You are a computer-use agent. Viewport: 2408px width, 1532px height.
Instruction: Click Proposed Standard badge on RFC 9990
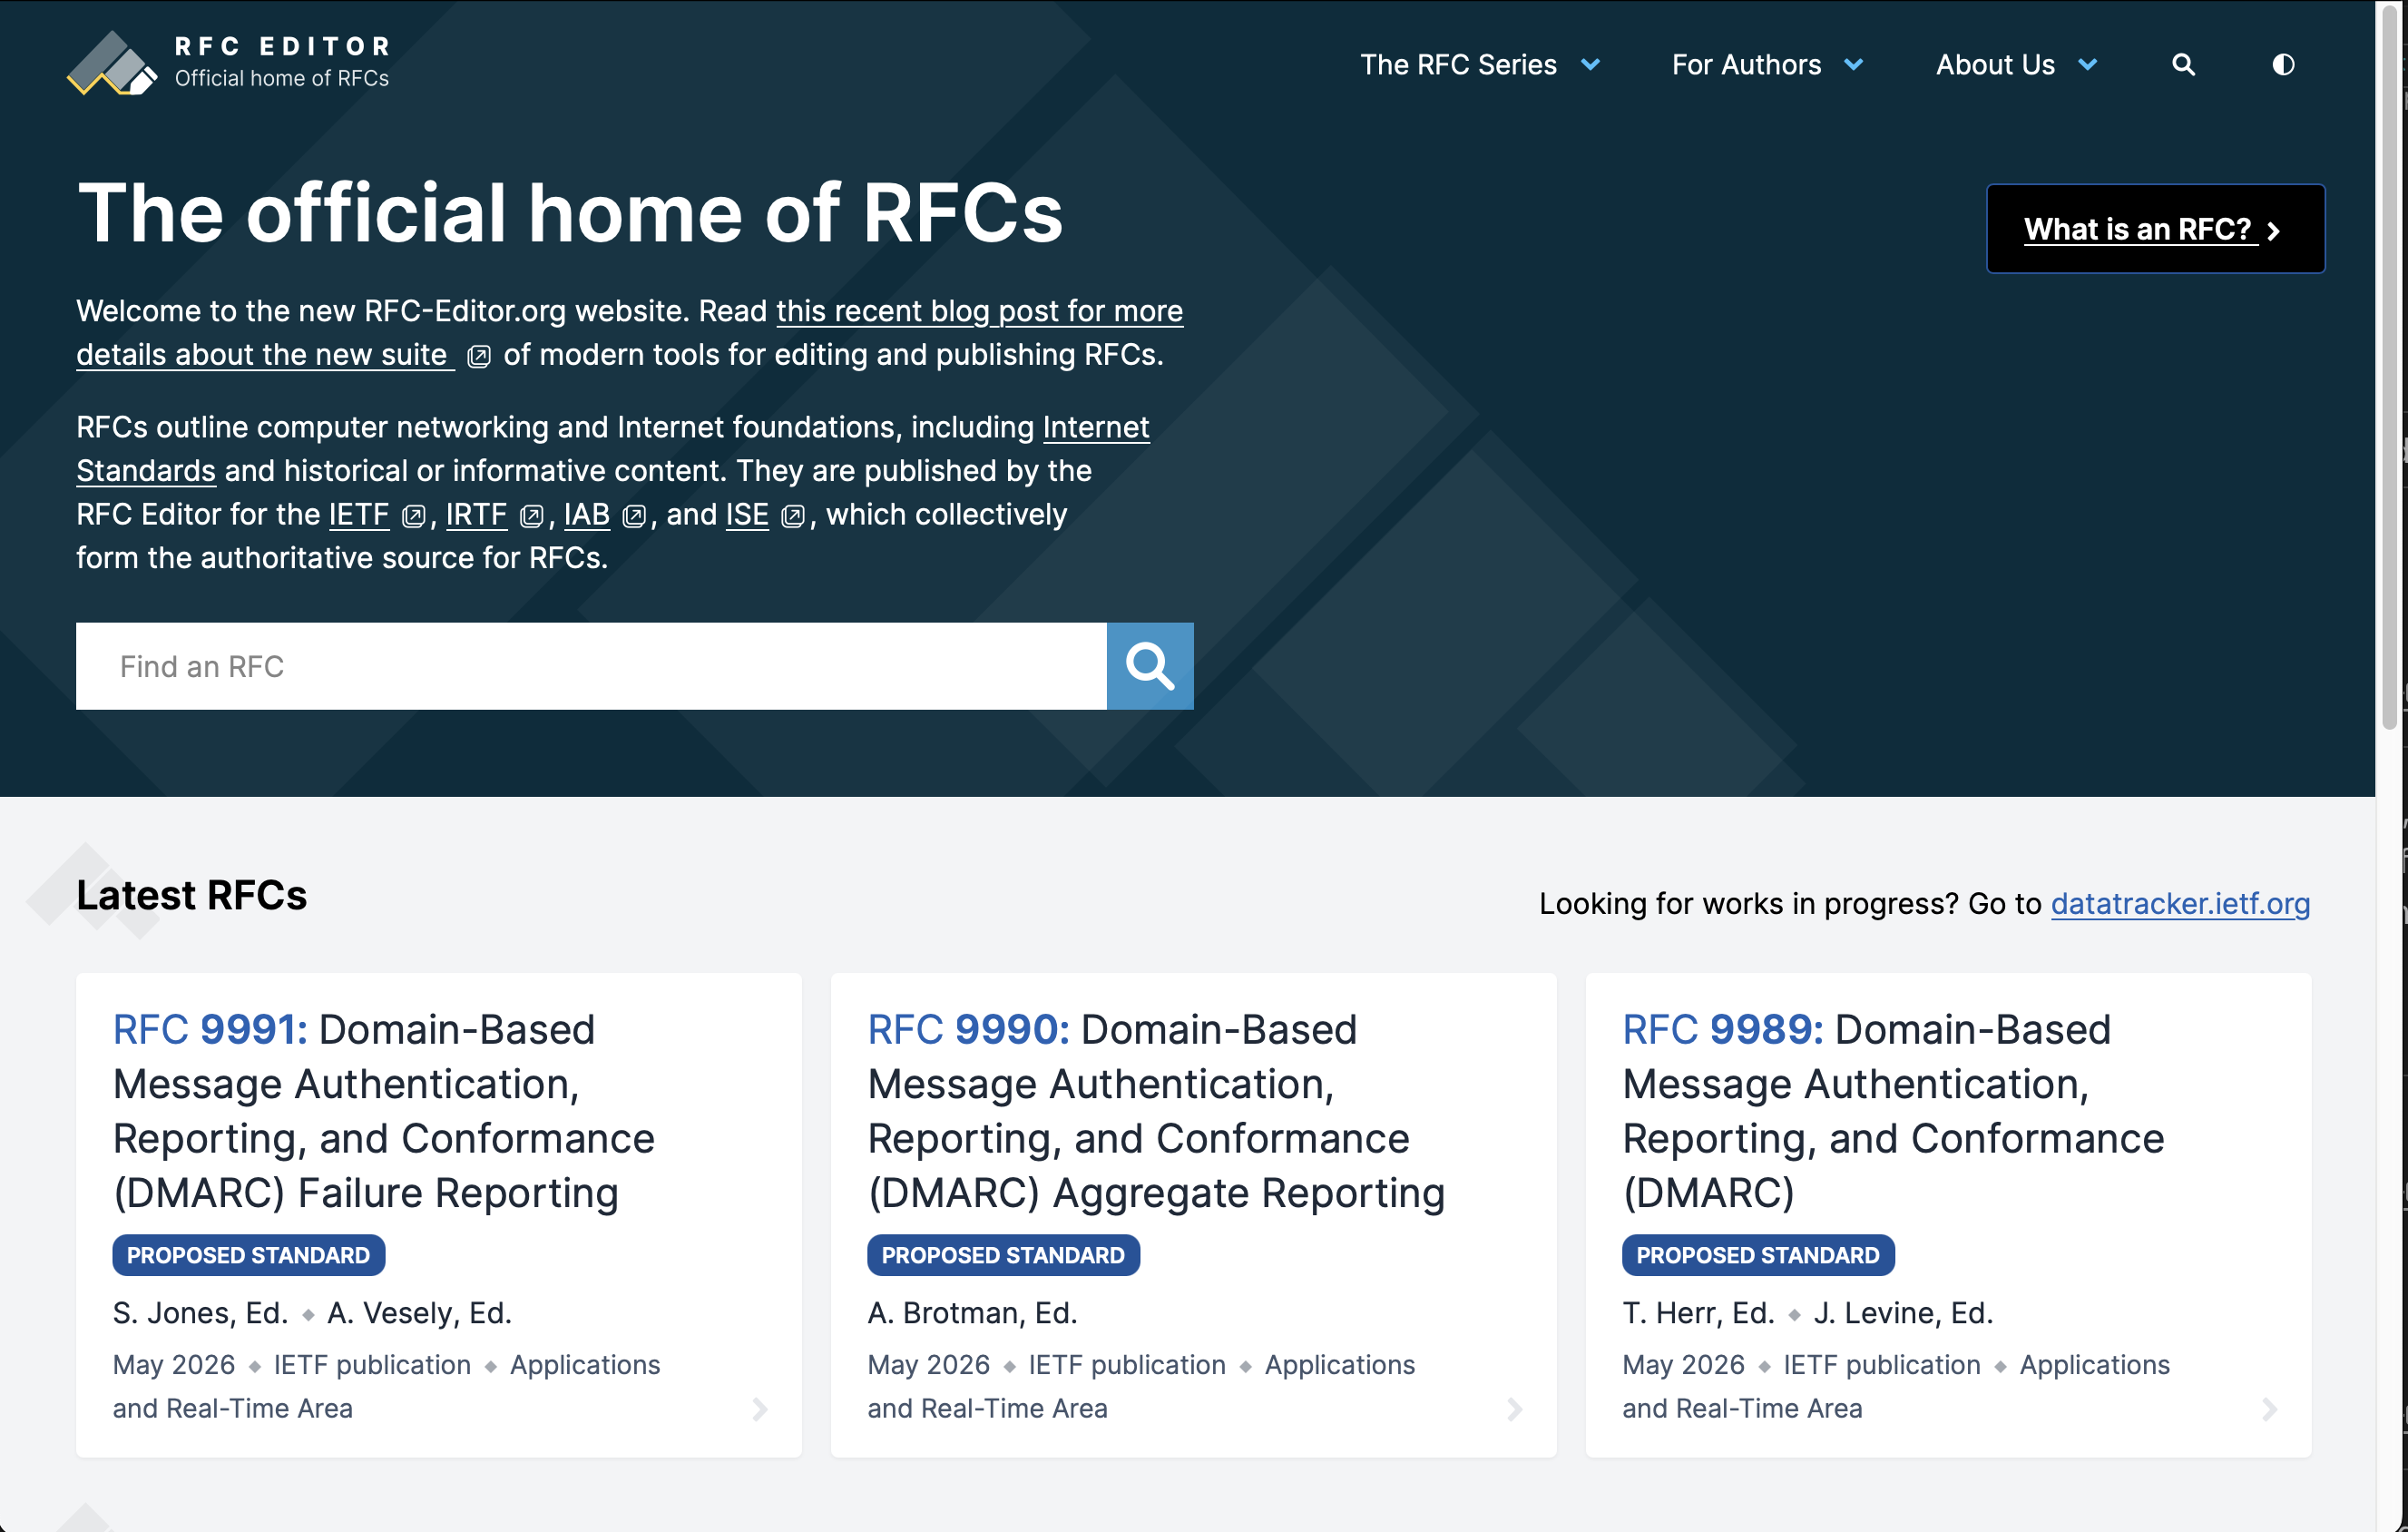click(1003, 1255)
